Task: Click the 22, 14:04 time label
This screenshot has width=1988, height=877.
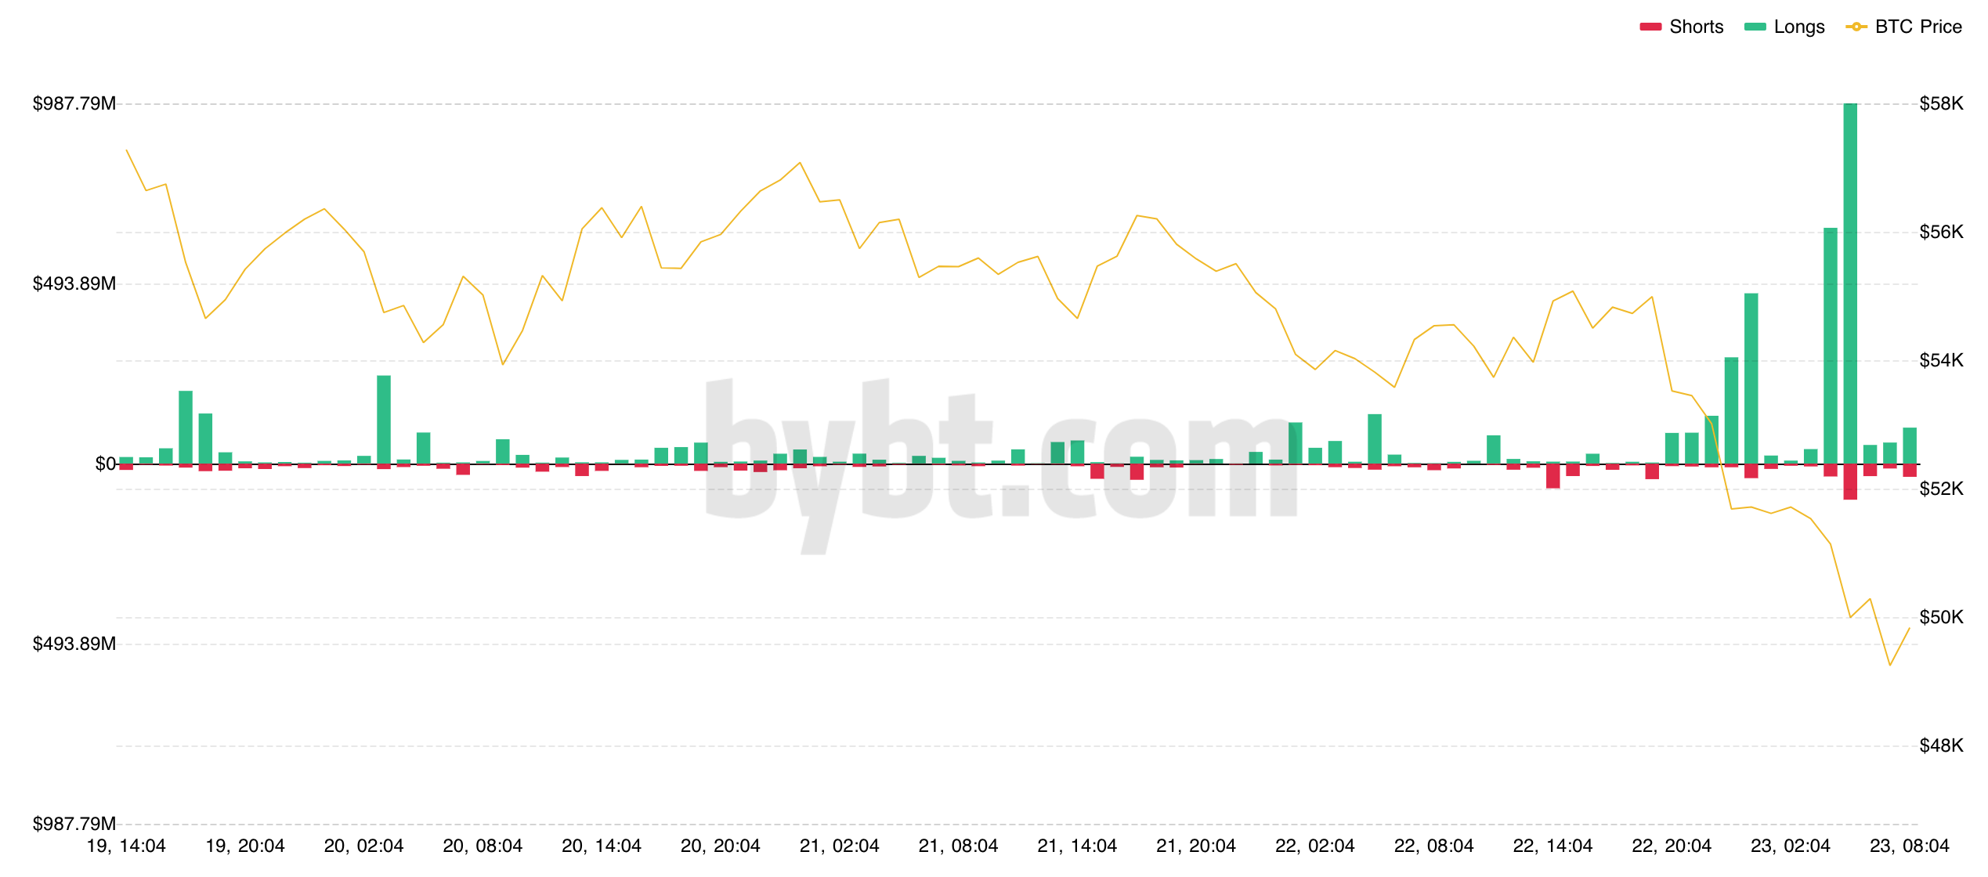Action: [1552, 846]
